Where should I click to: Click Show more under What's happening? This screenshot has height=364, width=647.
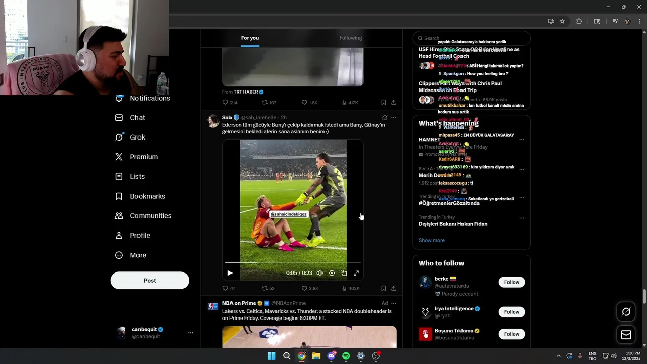[432, 240]
